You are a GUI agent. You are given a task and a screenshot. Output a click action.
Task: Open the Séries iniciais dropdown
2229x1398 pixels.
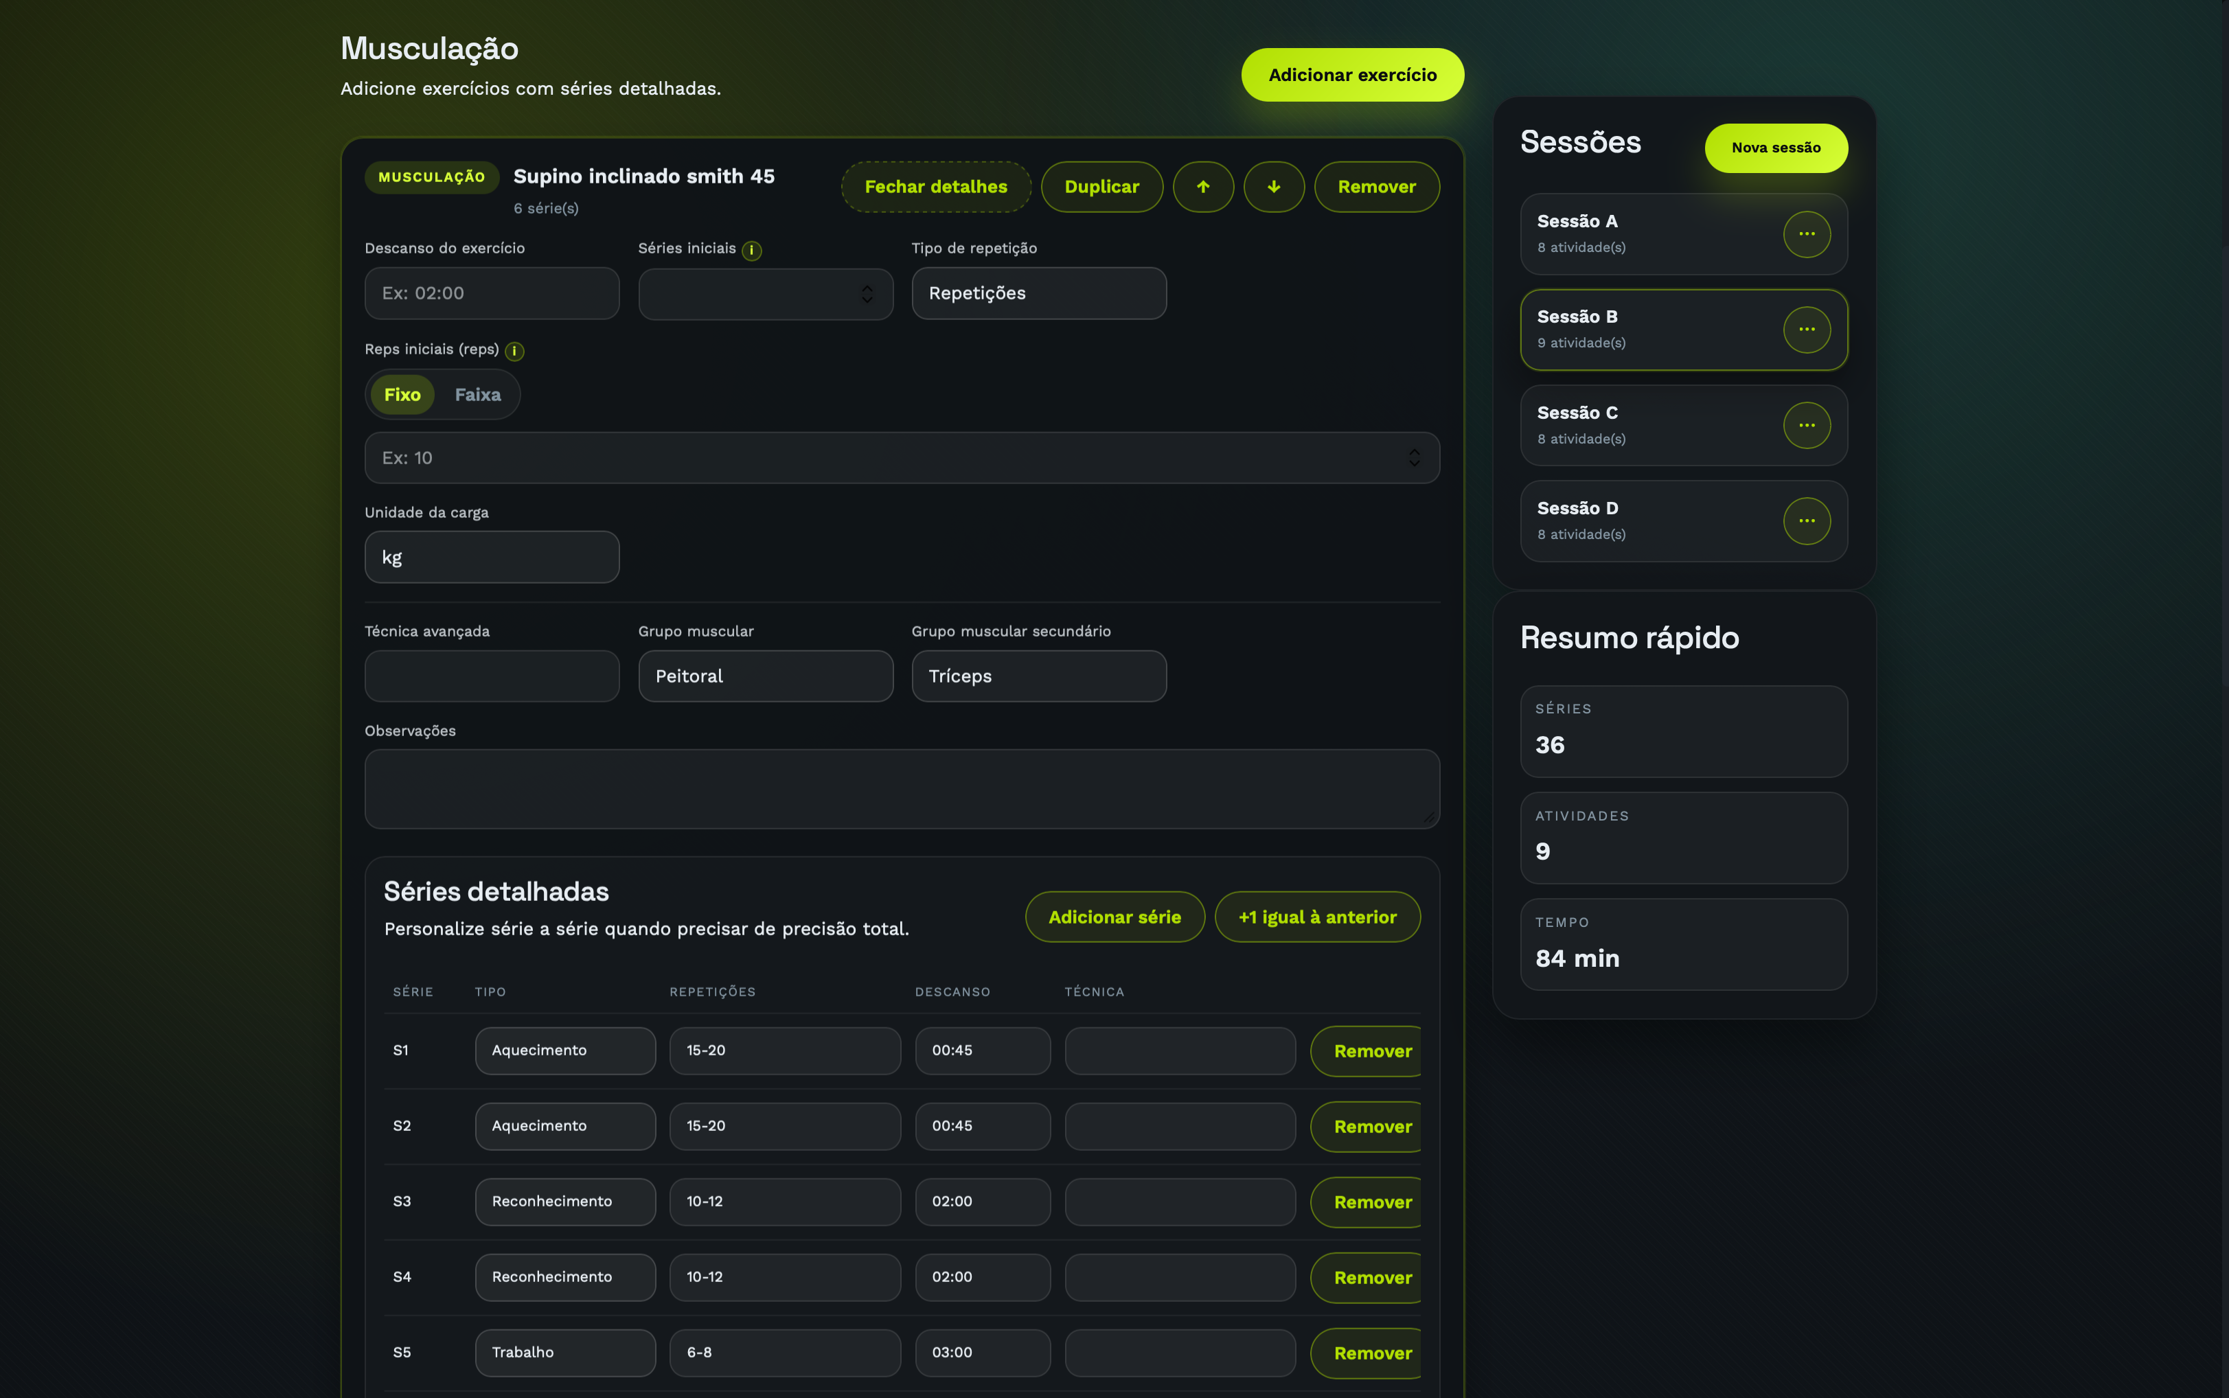764,293
